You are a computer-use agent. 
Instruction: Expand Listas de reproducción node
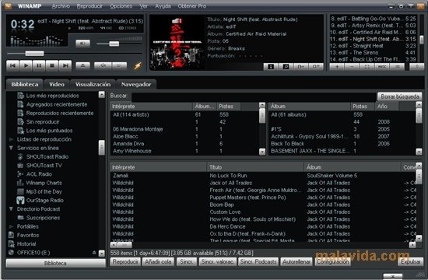[11, 139]
